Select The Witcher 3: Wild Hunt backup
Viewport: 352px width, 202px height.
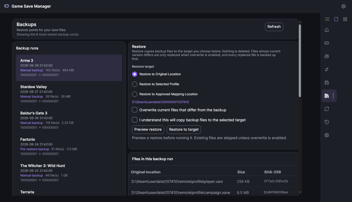click(69, 173)
